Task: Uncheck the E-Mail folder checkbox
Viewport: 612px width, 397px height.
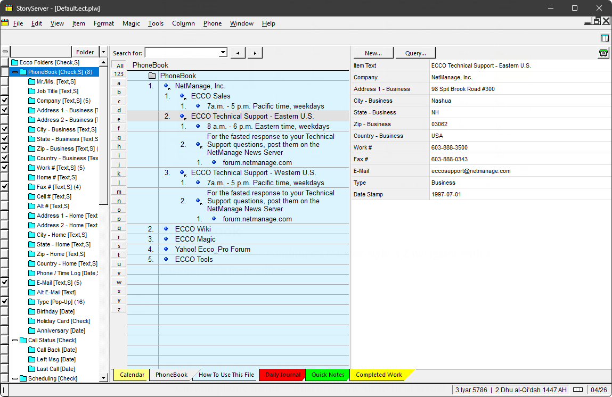Action: [4, 283]
